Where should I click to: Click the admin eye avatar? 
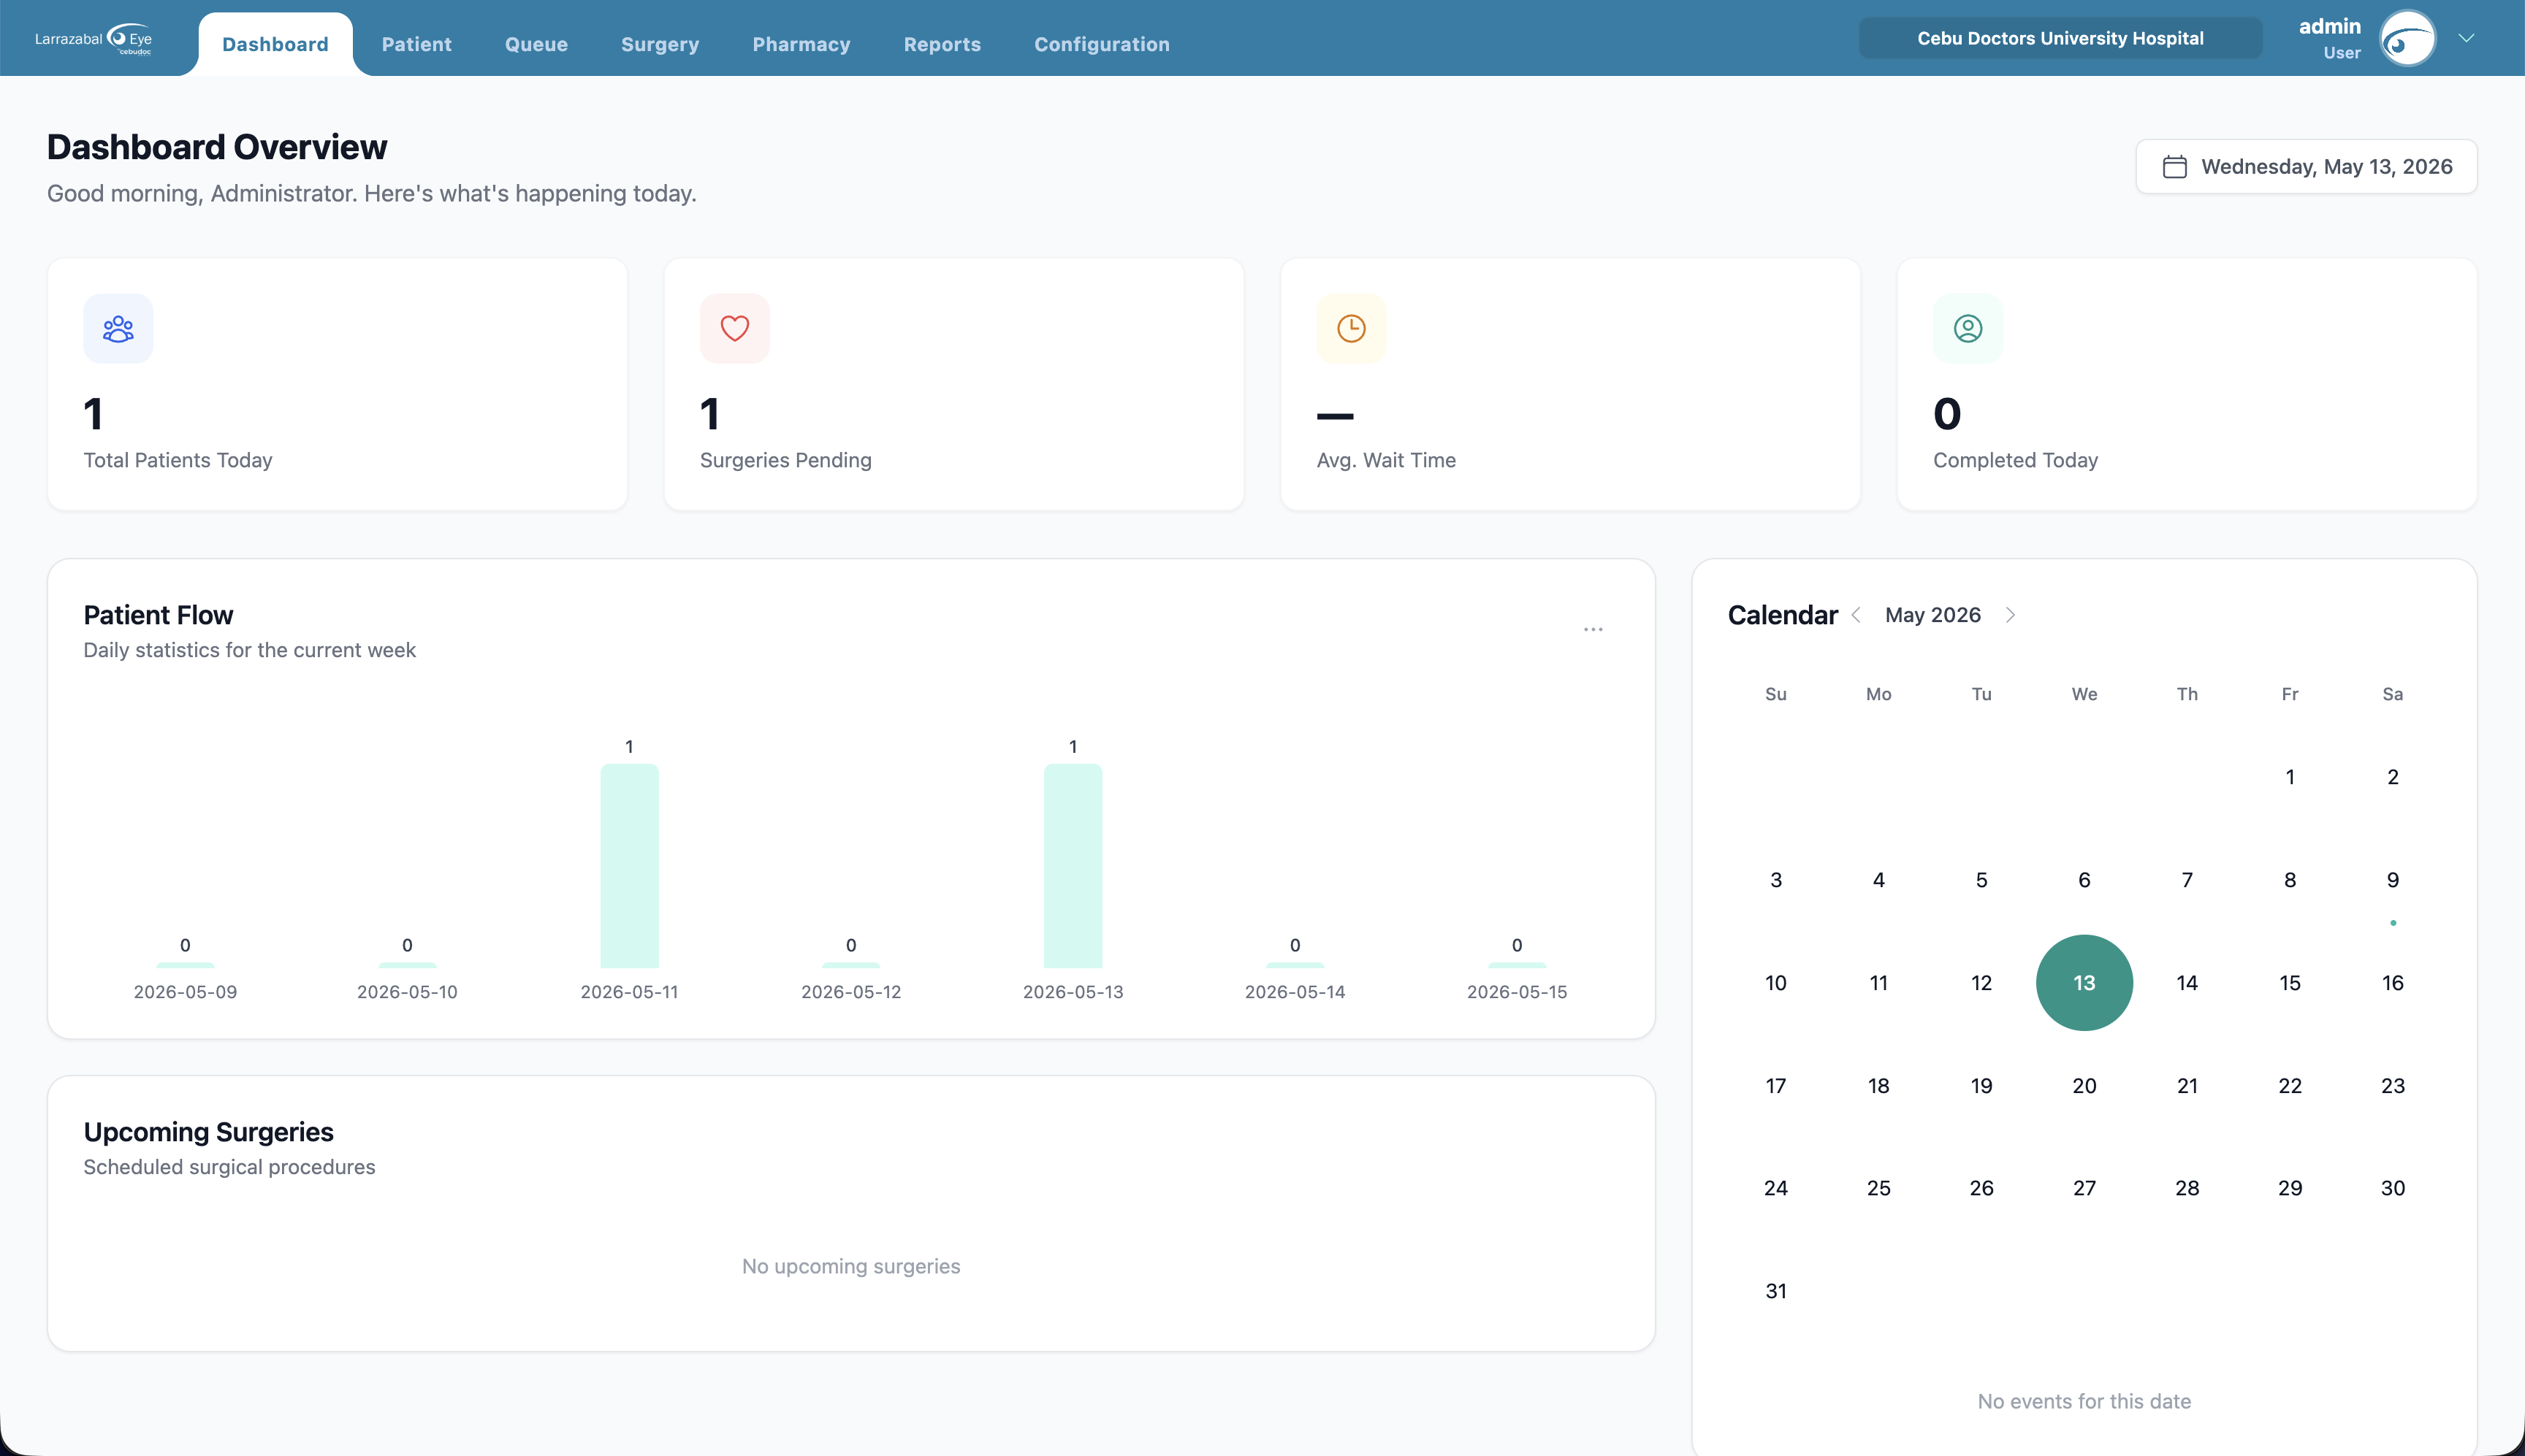pyautogui.click(x=2407, y=39)
